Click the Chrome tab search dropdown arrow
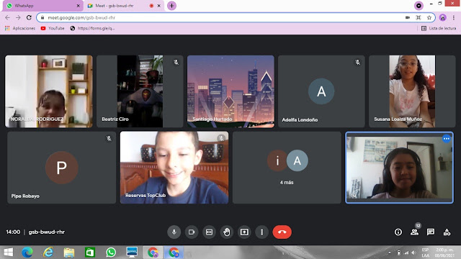The height and width of the screenshot is (259, 461). [419, 6]
